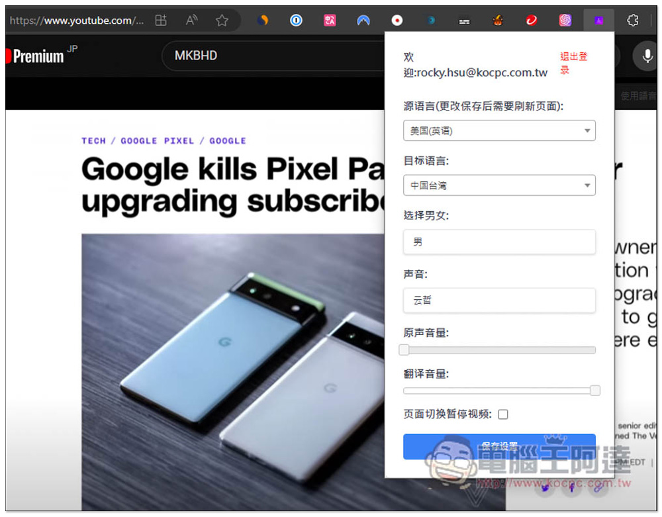The width and height of the screenshot is (662, 517).
Task: Toggle the purple translator extension popup
Action: tap(598, 20)
